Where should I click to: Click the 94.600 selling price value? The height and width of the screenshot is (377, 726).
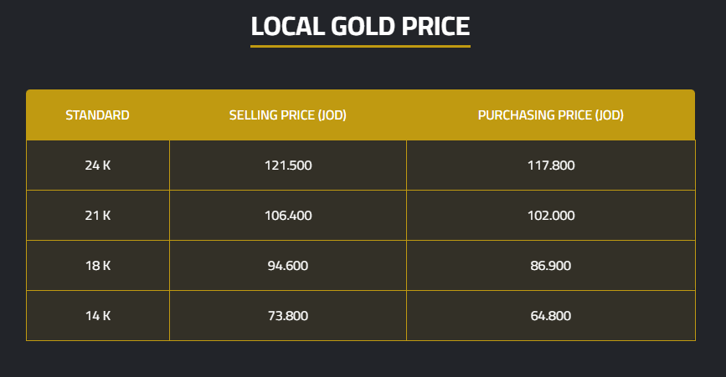pos(288,266)
